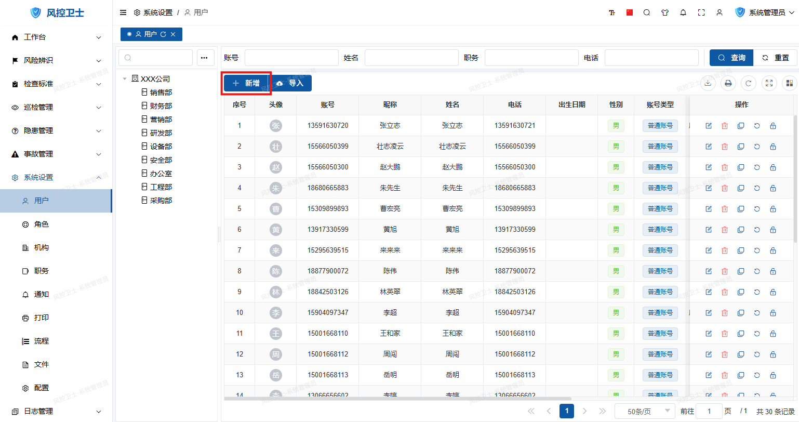Click the 导入 import button
Screen dimensions: 799x422
[290, 83]
